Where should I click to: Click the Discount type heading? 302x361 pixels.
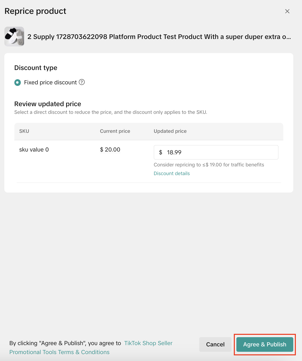tap(36, 68)
